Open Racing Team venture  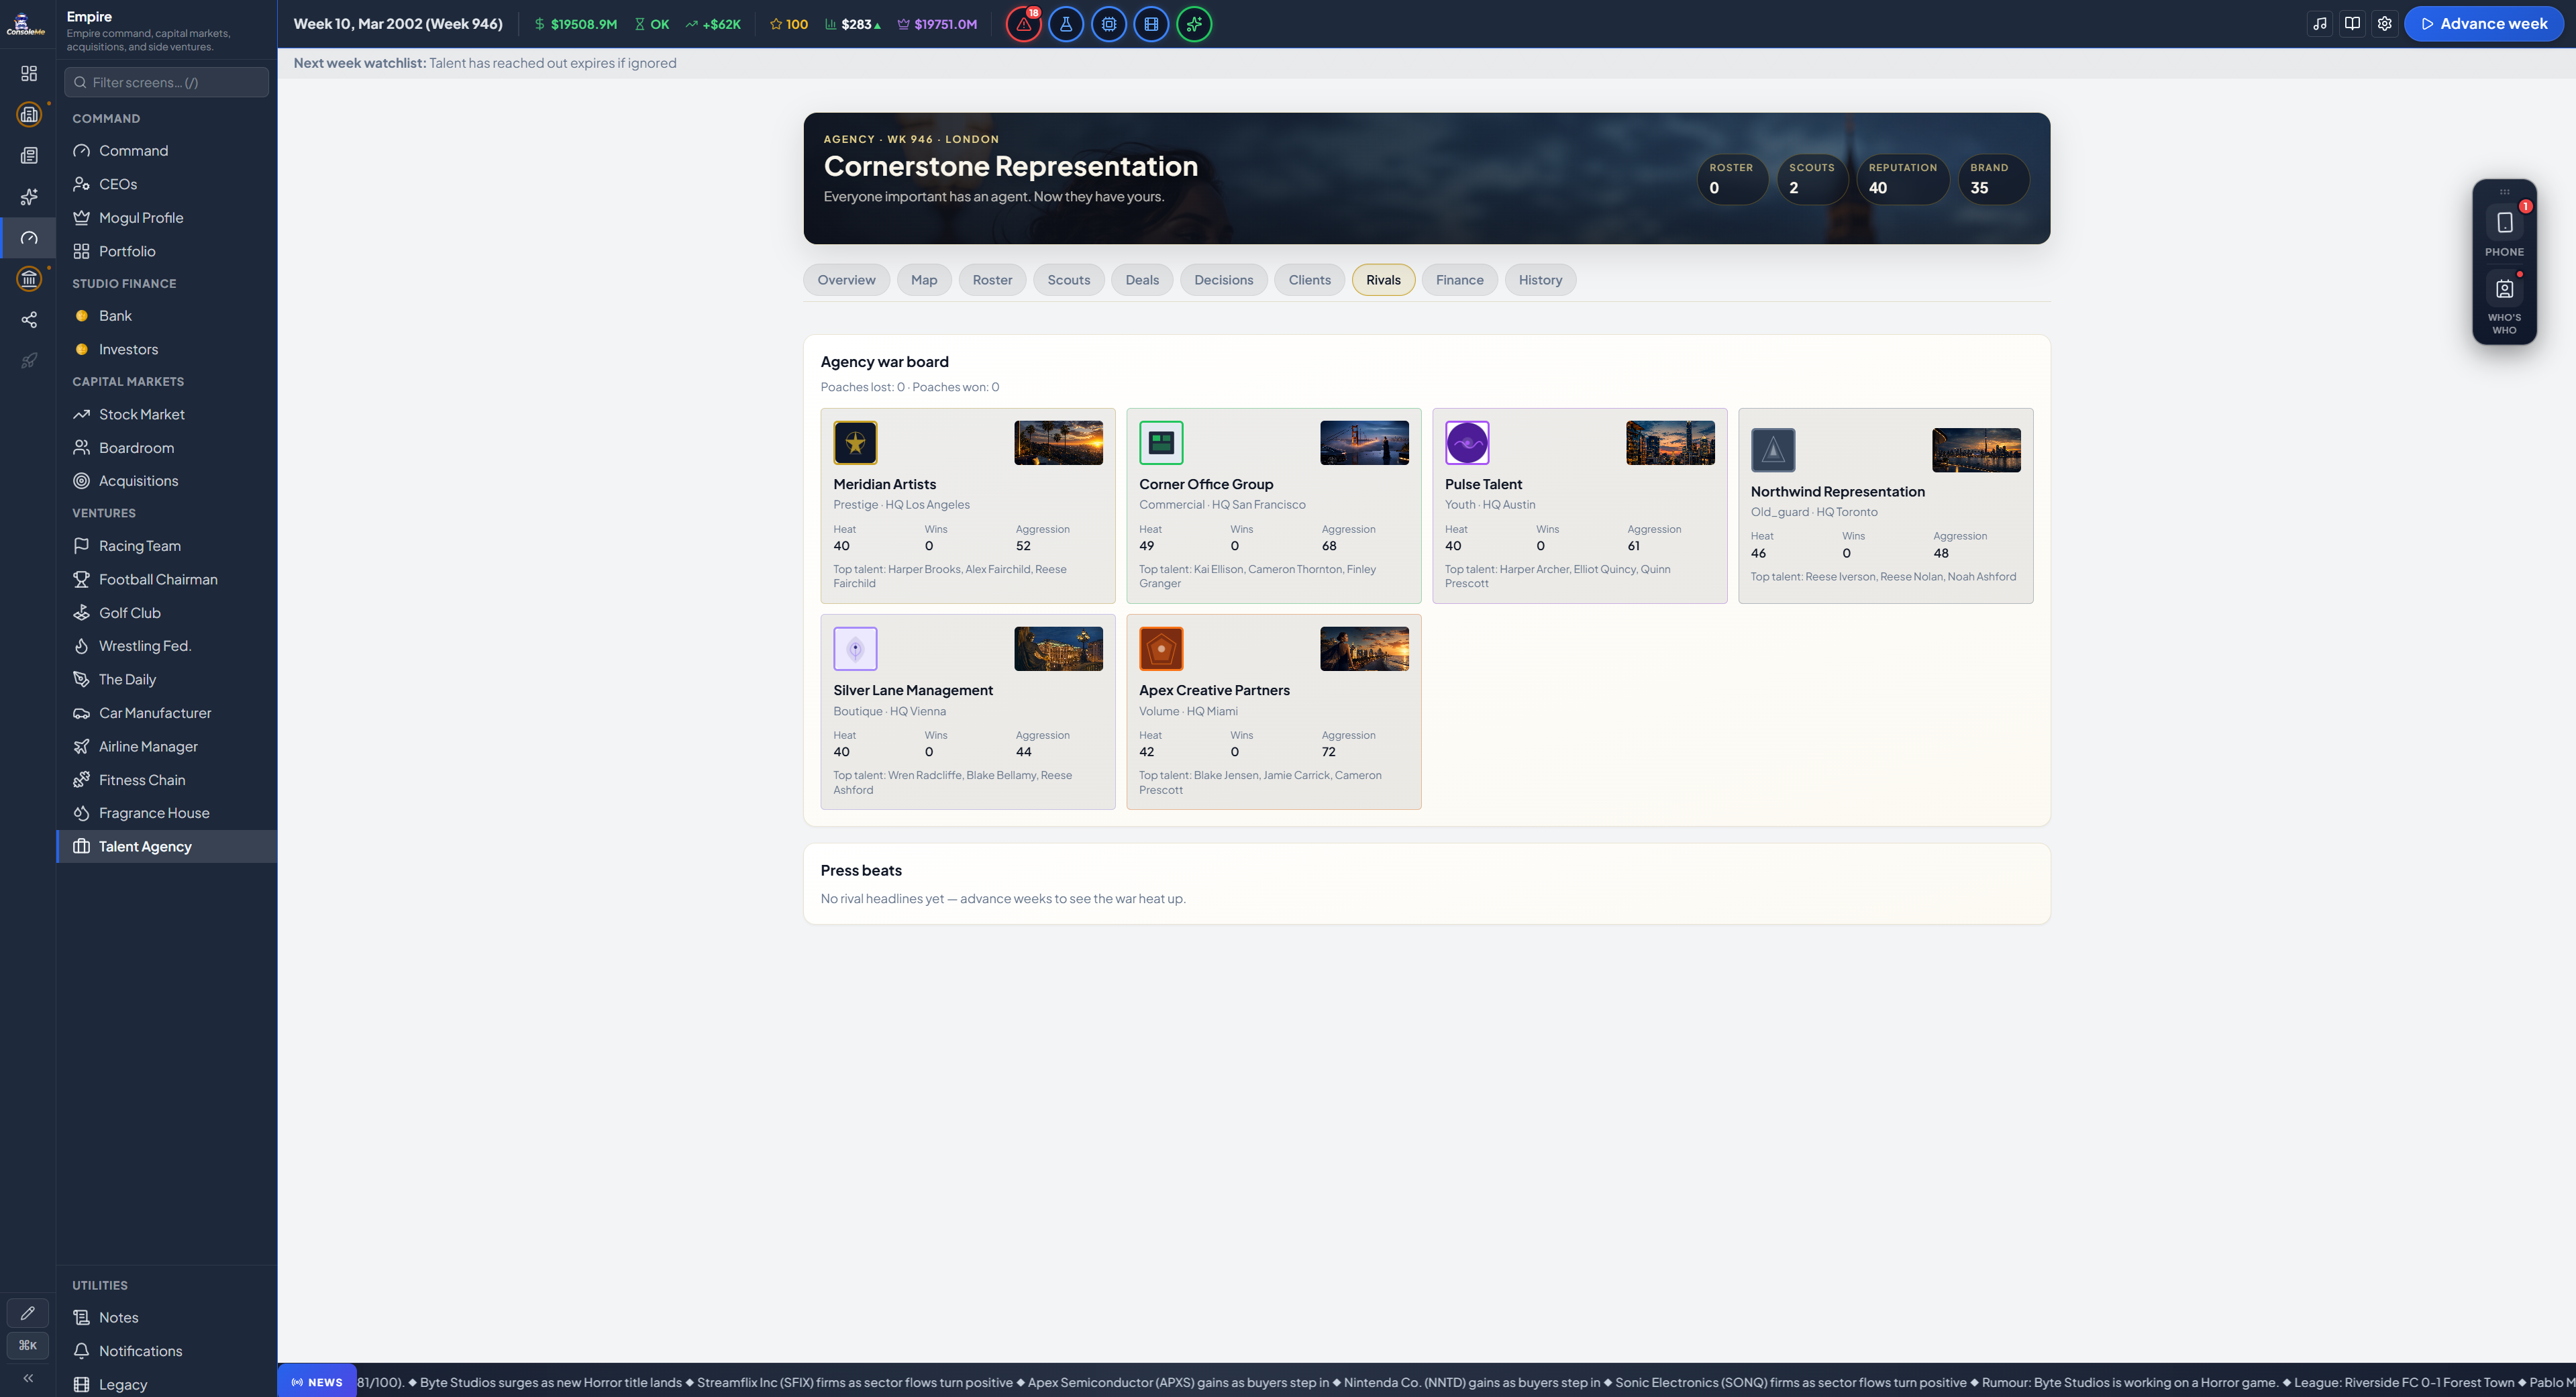[166, 546]
